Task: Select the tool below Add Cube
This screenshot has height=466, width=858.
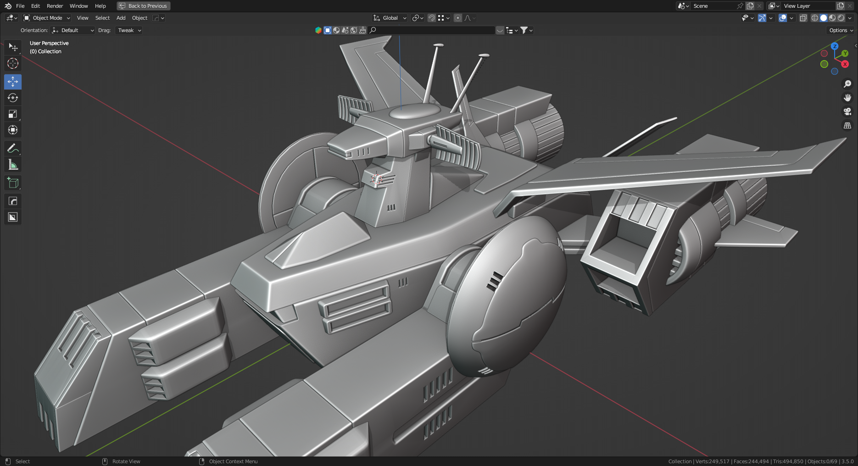Action: click(x=13, y=201)
